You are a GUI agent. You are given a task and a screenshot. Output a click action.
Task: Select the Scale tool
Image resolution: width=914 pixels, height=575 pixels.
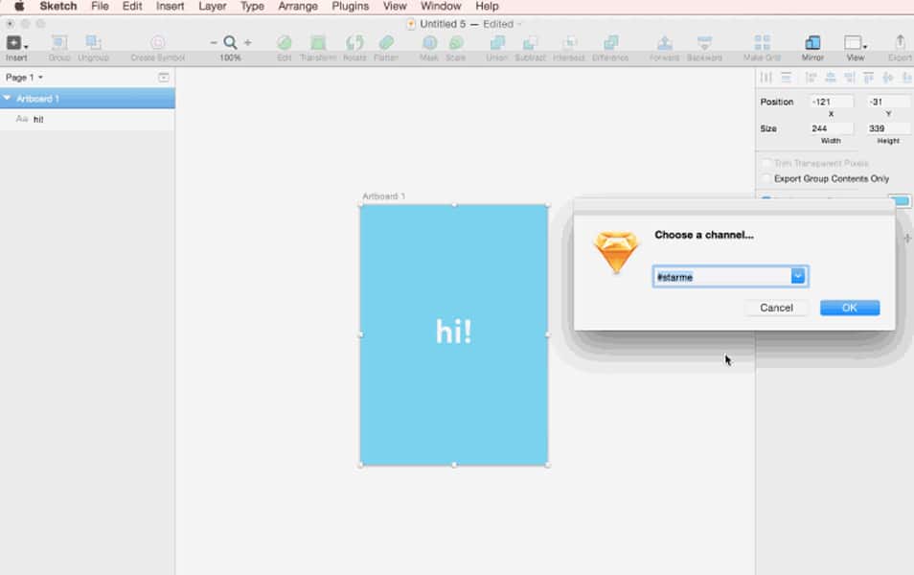457,44
